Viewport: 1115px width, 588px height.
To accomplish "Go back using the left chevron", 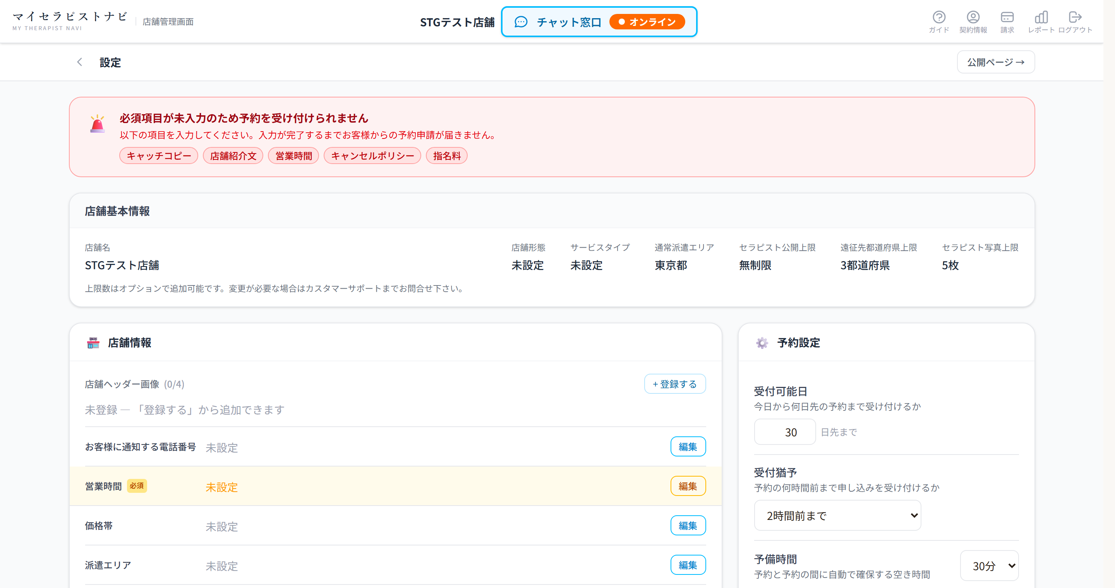I will pyautogui.click(x=80, y=62).
